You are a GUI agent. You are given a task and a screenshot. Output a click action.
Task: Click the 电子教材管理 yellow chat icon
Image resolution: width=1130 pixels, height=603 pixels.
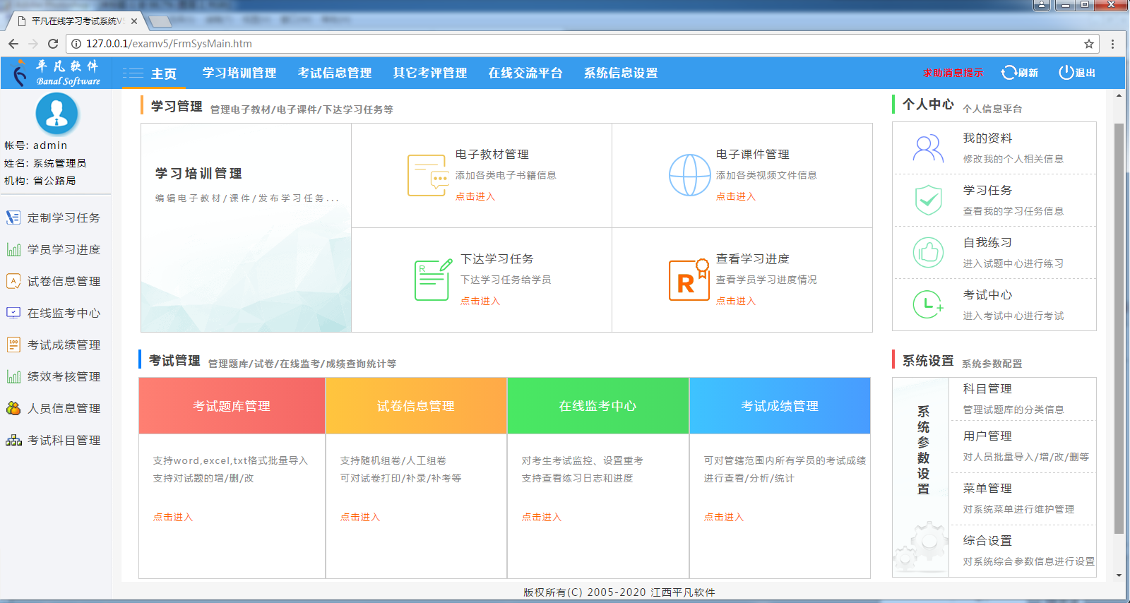coord(428,175)
